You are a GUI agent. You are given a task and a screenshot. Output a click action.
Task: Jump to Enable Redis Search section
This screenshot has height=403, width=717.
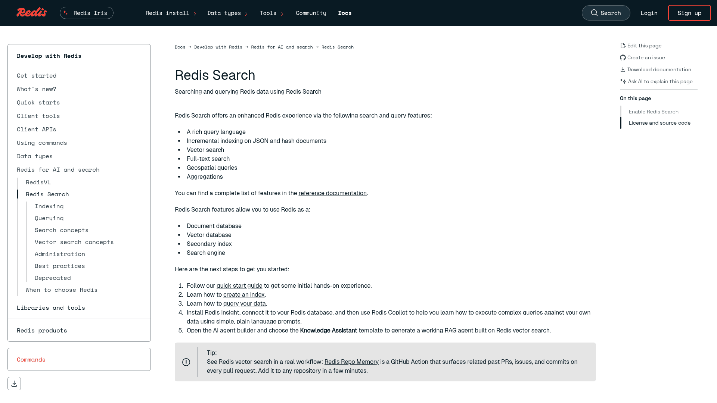tap(654, 112)
